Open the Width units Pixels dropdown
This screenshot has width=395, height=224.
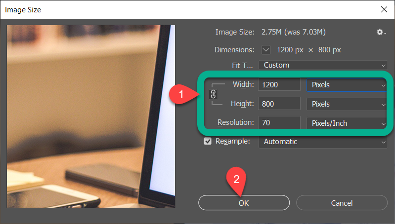(347, 85)
